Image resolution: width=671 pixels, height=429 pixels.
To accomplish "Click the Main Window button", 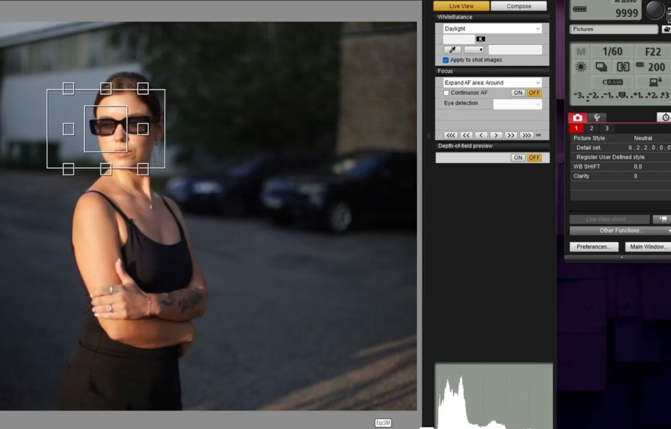I will coord(647,247).
